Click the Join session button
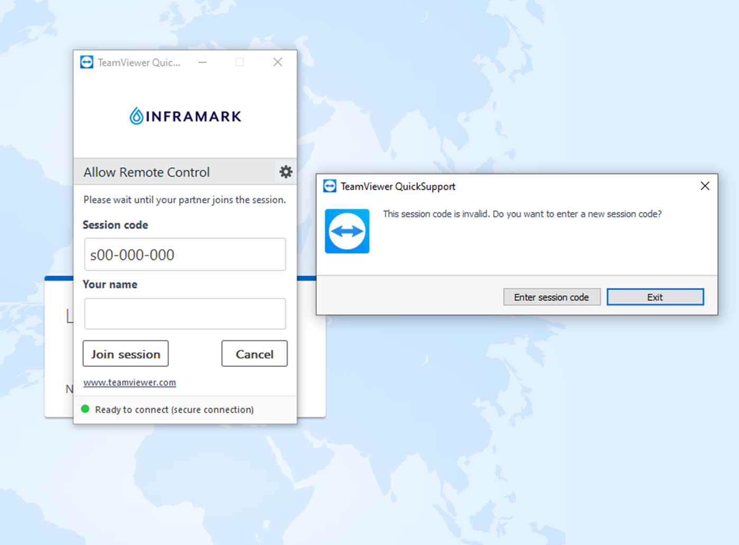Viewport: 739px width, 545px height. pyautogui.click(x=125, y=354)
